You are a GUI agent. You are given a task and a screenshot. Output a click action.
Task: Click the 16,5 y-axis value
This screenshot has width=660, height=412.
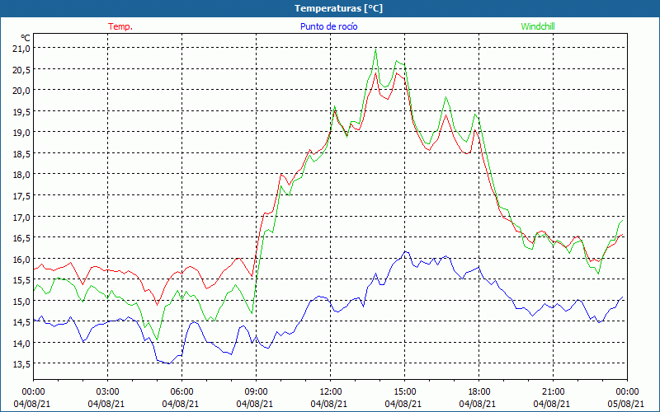coord(21,238)
